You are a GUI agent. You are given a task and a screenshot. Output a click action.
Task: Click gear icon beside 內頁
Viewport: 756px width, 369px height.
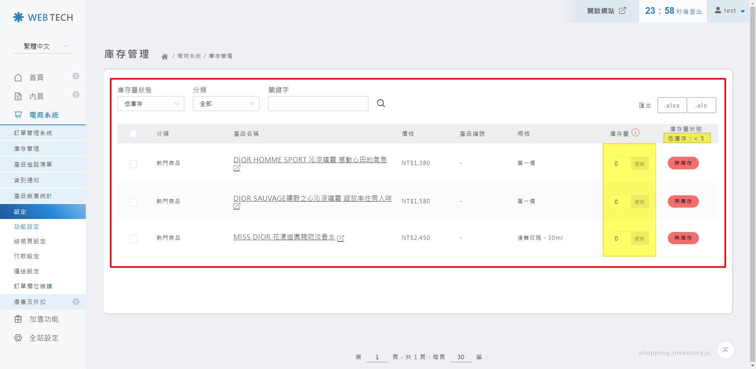pos(76,95)
